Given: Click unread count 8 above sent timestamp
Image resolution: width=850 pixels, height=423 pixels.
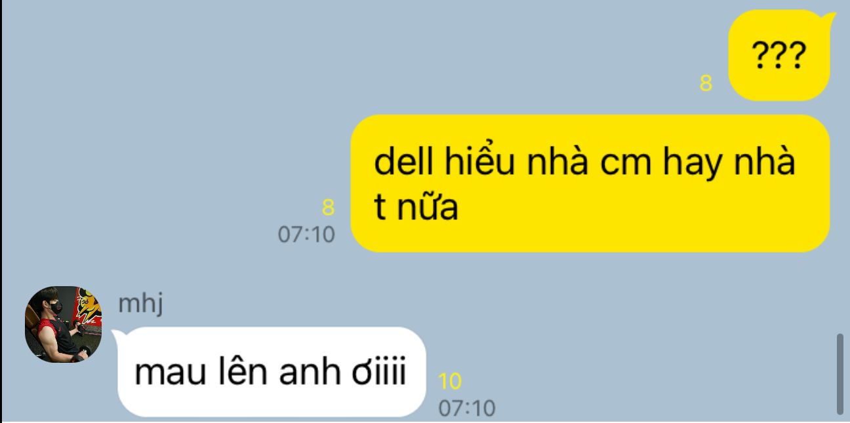Looking at the screenshot, I should pyautogui.click(x=328, y=208).
